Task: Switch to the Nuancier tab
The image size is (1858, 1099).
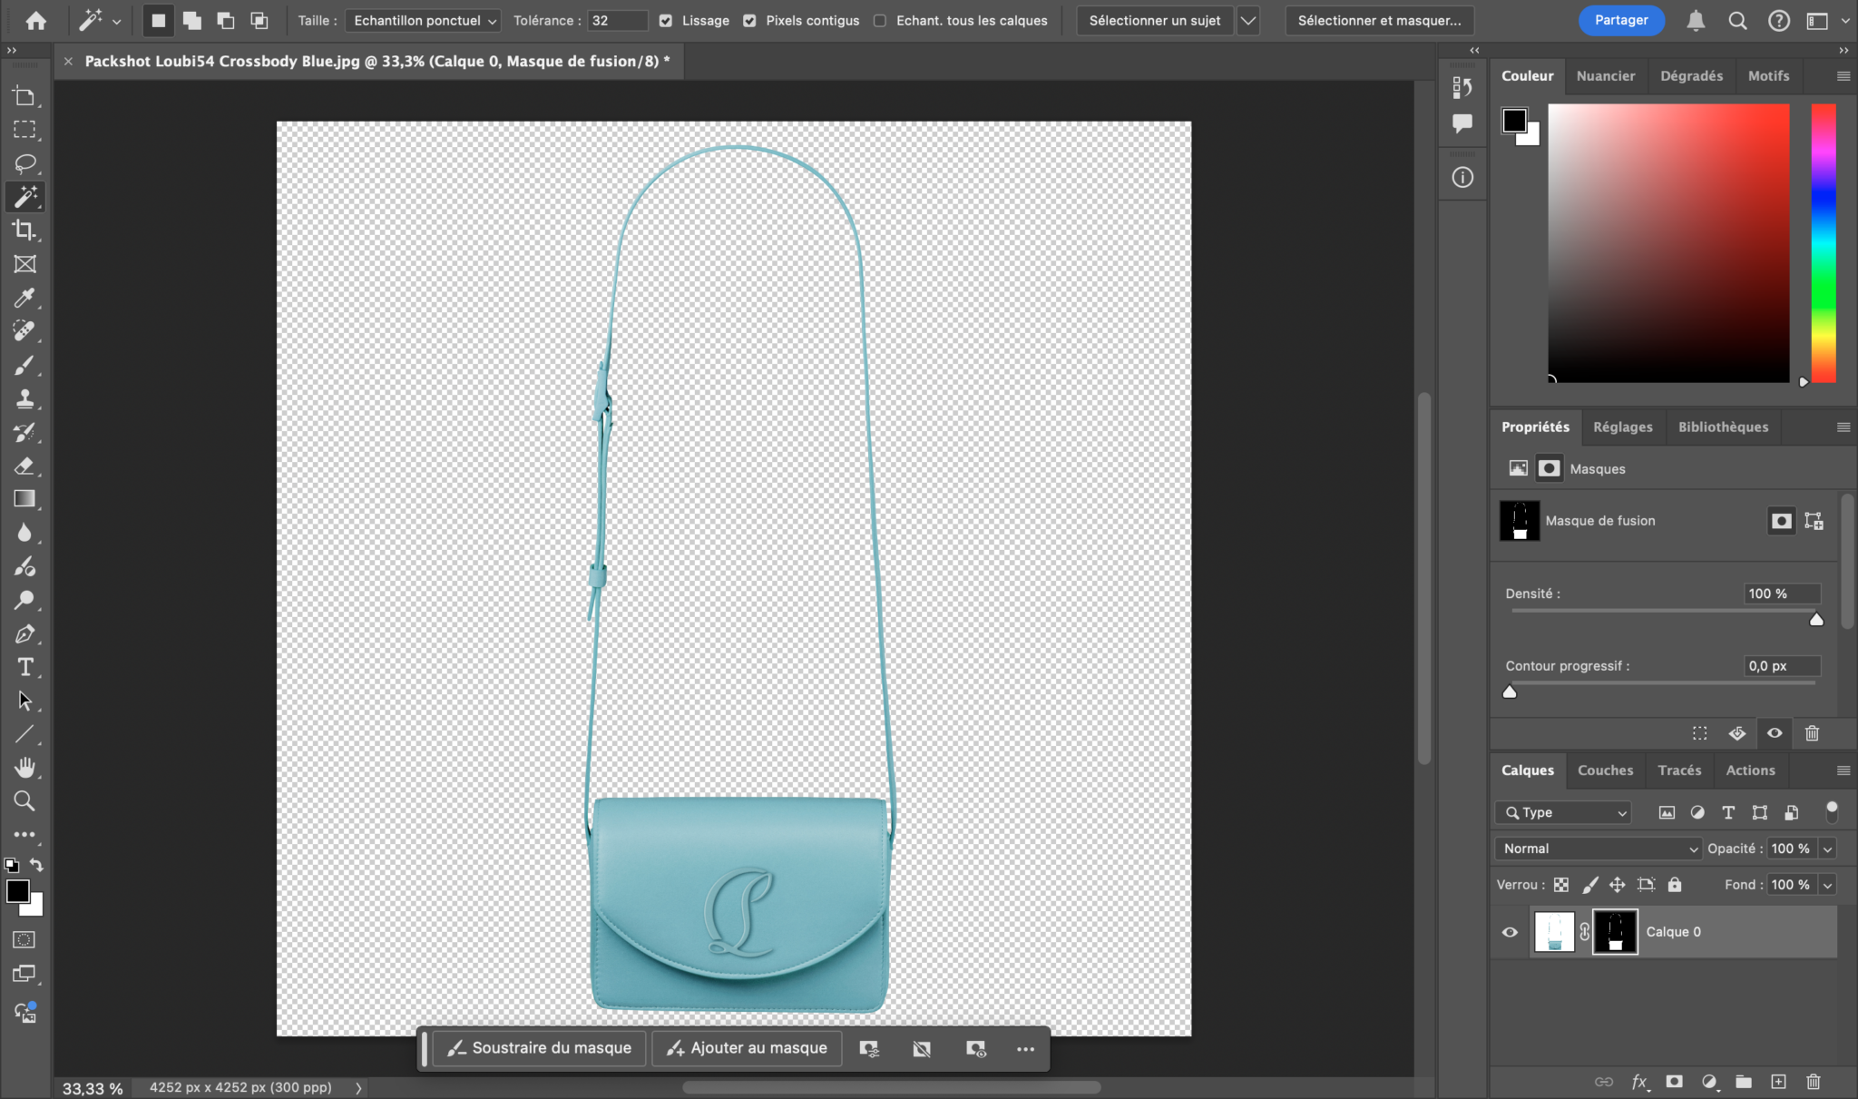Action: click(1606, 76)
